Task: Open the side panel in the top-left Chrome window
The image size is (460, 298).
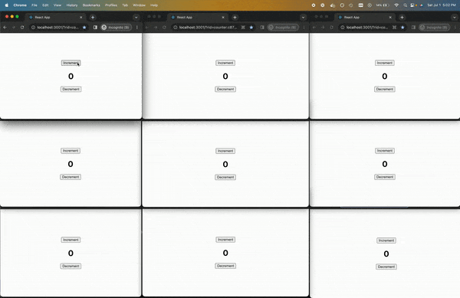Action: click(95, 28)
